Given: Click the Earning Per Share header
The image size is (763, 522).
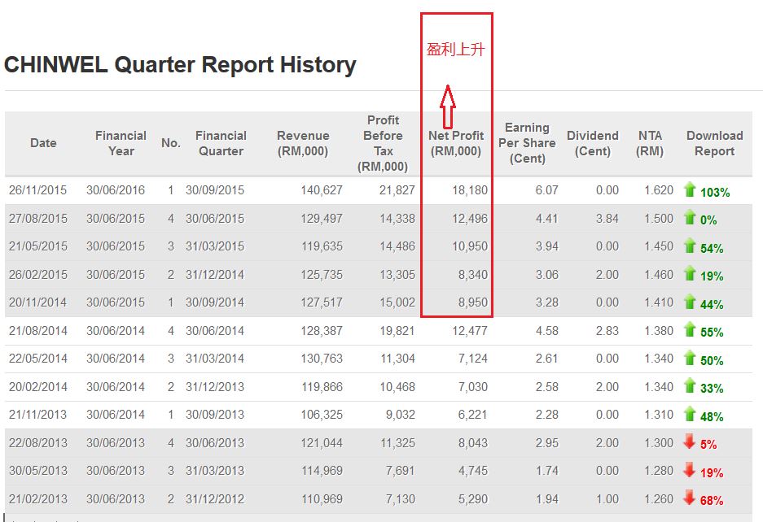Looking at the screenshot, I should point(527,143).
